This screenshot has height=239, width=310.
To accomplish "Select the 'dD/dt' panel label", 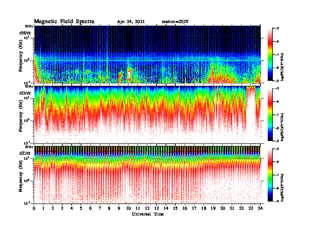I will [25, 93].
